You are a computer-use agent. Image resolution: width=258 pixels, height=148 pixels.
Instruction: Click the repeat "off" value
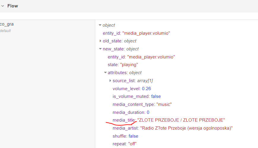coord(132,144)
